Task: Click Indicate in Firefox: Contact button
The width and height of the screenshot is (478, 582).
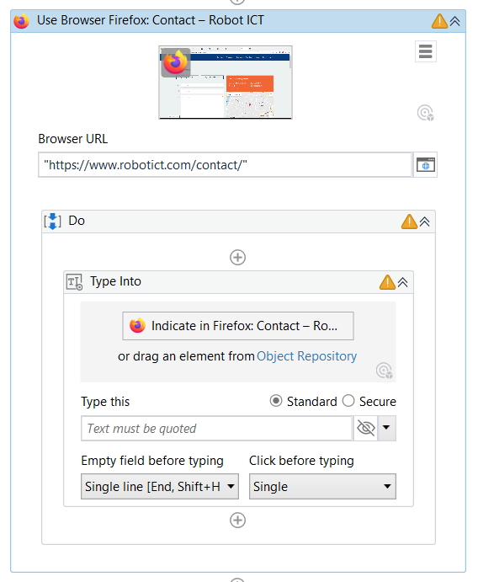Action: coord(238,326)
